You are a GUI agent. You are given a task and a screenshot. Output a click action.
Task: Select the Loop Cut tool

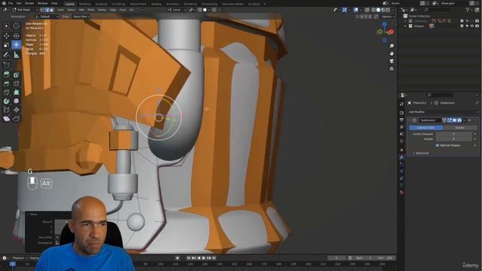pyautogui.click(x=17, y=84)
